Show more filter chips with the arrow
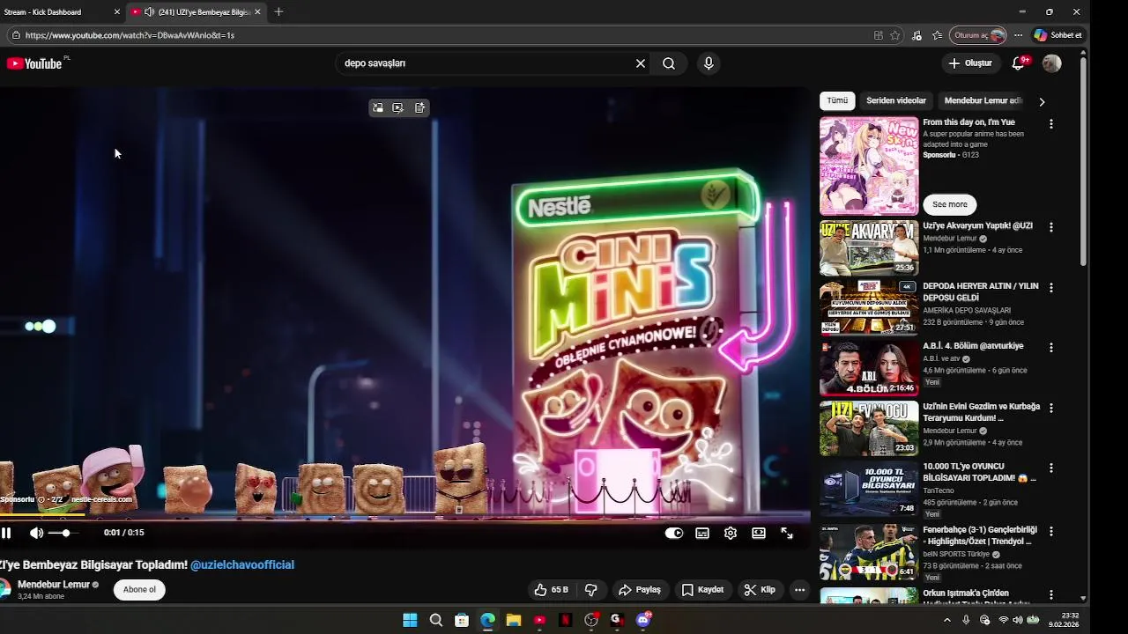This screenshot has width=1128, height=634. [x=1042, y=101]
